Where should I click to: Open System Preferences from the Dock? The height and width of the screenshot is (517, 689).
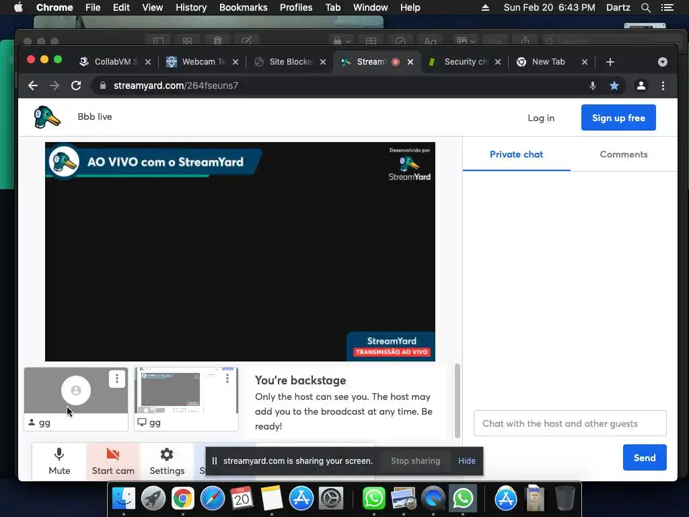coord(330,499)
